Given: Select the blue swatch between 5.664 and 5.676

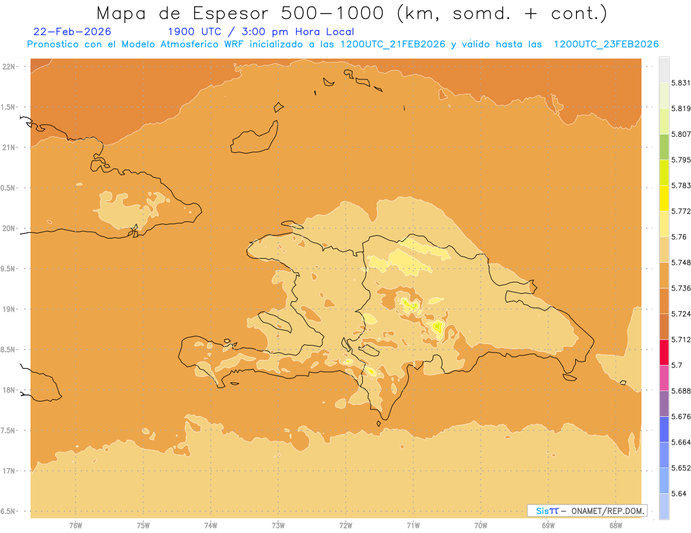Looking at the screenshot, I should (664, 430).
